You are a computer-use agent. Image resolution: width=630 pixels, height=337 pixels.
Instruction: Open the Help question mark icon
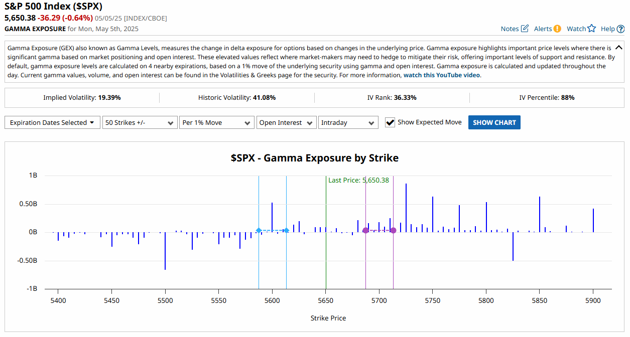(x=620, y=29)
